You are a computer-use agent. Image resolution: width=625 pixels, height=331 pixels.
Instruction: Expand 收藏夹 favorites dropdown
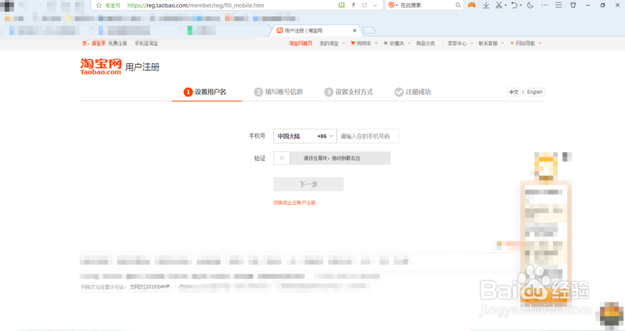click(397, 44)
